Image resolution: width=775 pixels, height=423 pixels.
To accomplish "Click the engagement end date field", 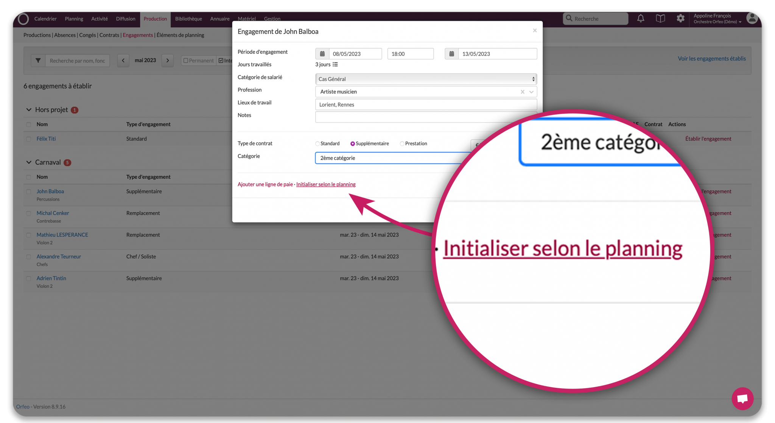I will [498, 54].
